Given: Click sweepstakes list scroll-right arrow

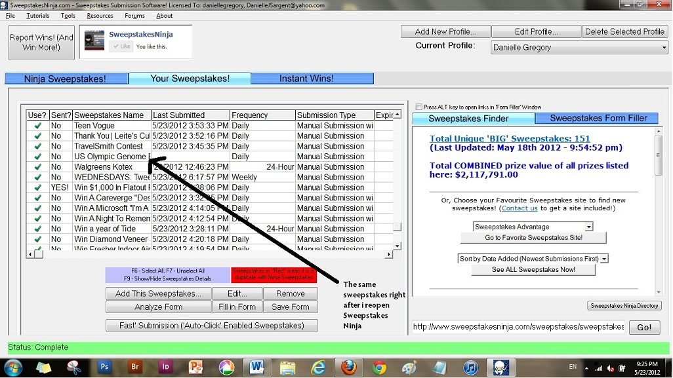Looking at the screenshot, I should [389, 254].
